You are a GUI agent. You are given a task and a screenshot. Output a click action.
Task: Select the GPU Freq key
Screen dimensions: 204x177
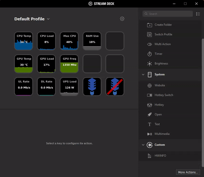tap(69, 64)
